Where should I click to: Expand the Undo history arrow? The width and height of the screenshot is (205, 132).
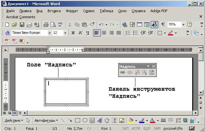click(106, 25)
